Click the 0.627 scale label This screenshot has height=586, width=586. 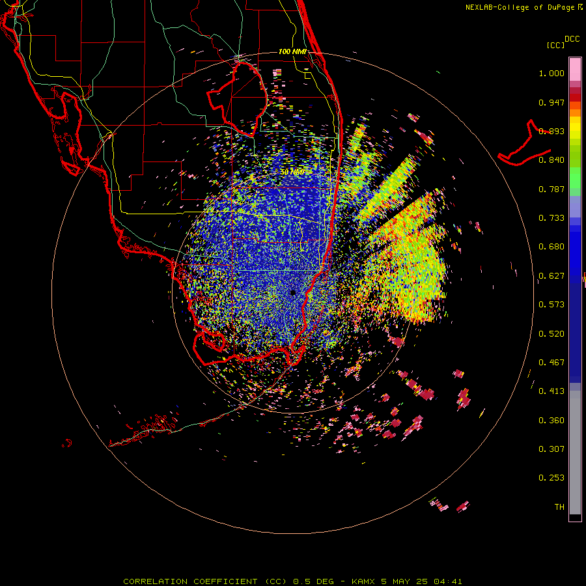pos(551,276)
